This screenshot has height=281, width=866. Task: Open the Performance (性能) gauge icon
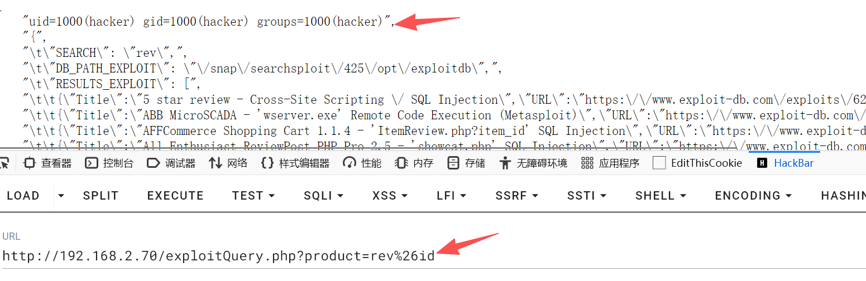click(x=350, y=163)
